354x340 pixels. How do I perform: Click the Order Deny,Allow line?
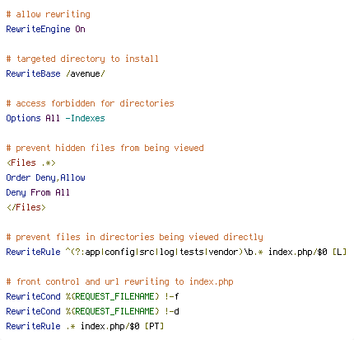(x=45, y=177)
